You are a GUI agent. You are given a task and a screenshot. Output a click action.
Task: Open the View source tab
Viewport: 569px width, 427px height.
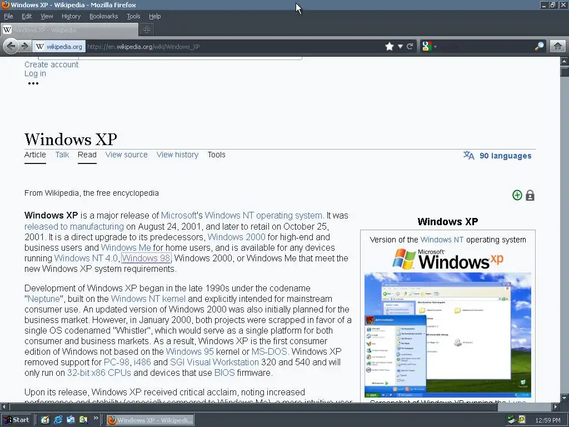126,155
